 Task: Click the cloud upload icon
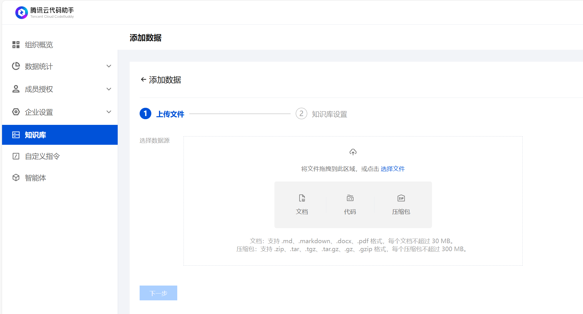[353, 152]
